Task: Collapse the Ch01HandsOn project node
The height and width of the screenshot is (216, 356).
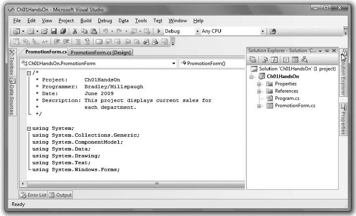Action: pyautogui.click(x=251, y=77)
